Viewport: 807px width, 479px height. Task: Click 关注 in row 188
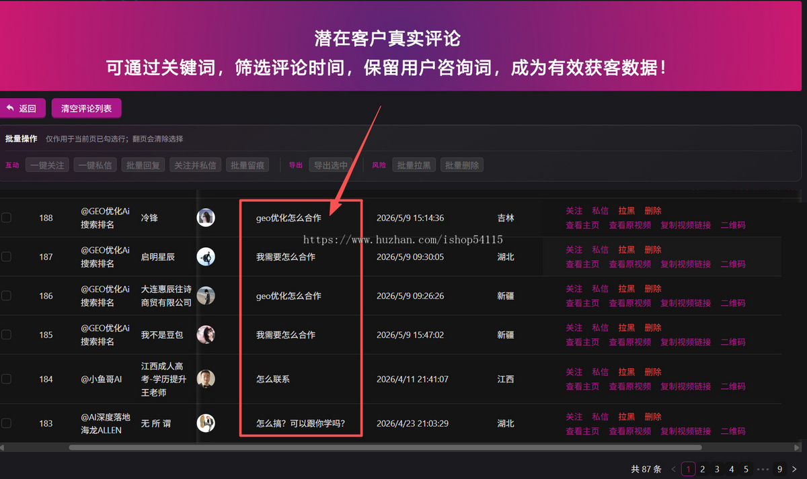574,211
